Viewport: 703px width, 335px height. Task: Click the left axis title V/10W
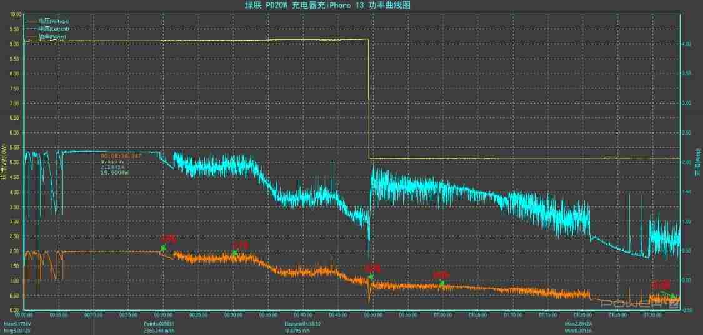4,162
